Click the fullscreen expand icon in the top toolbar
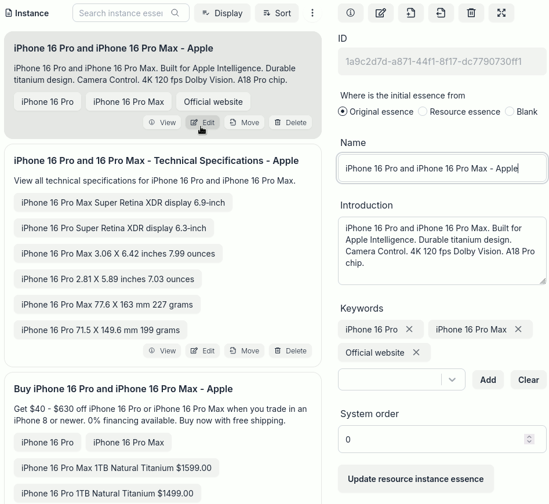Screen dimensions: 549x504 (501, 13)
